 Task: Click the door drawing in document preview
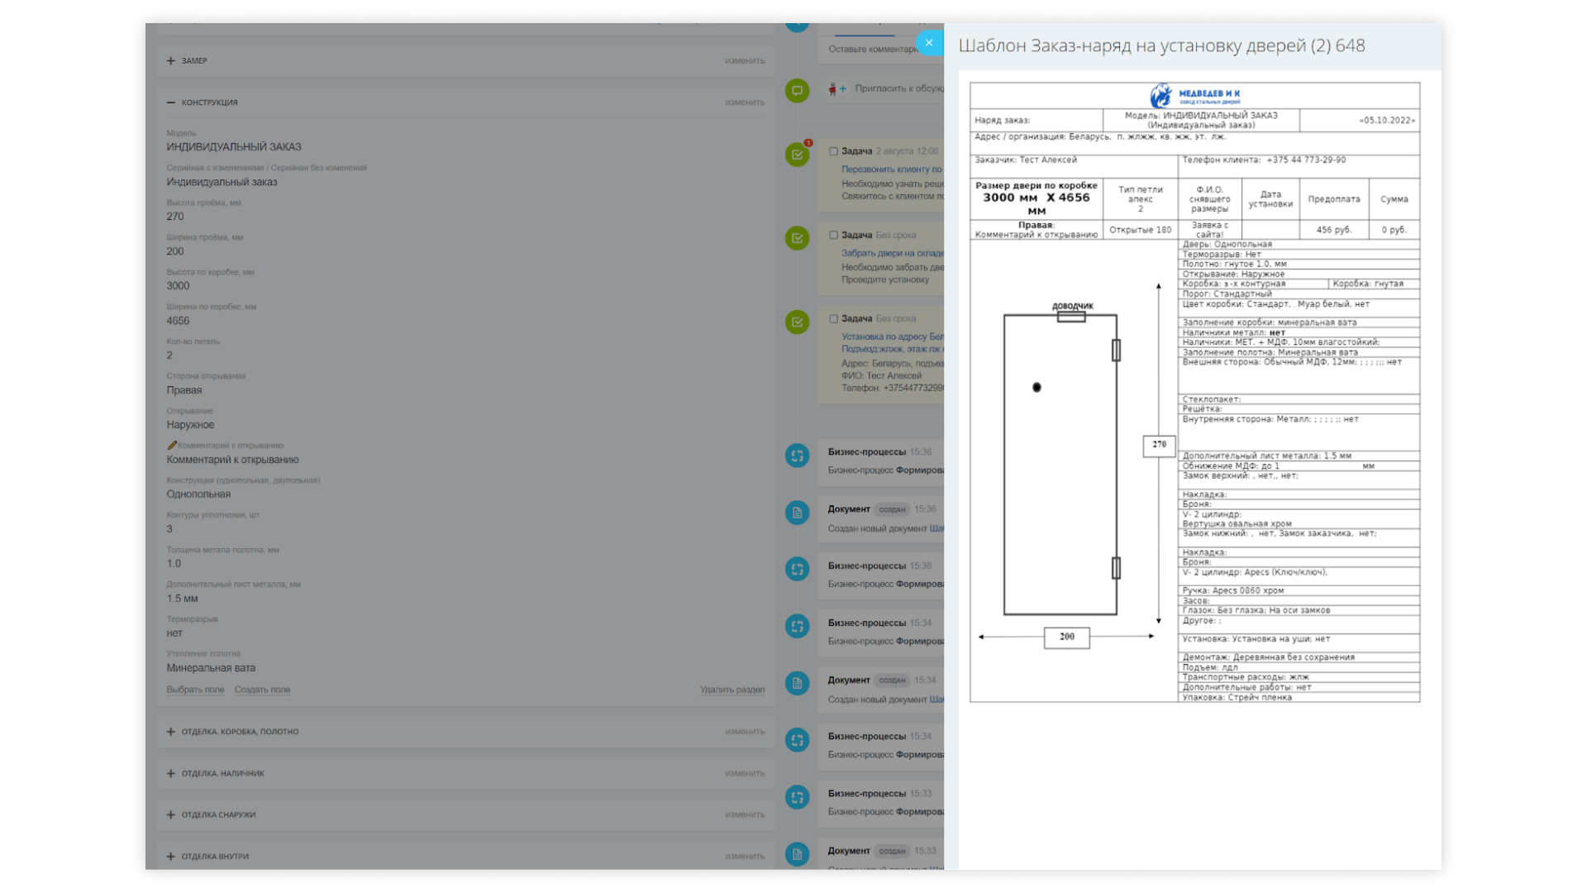[1060, 465]
